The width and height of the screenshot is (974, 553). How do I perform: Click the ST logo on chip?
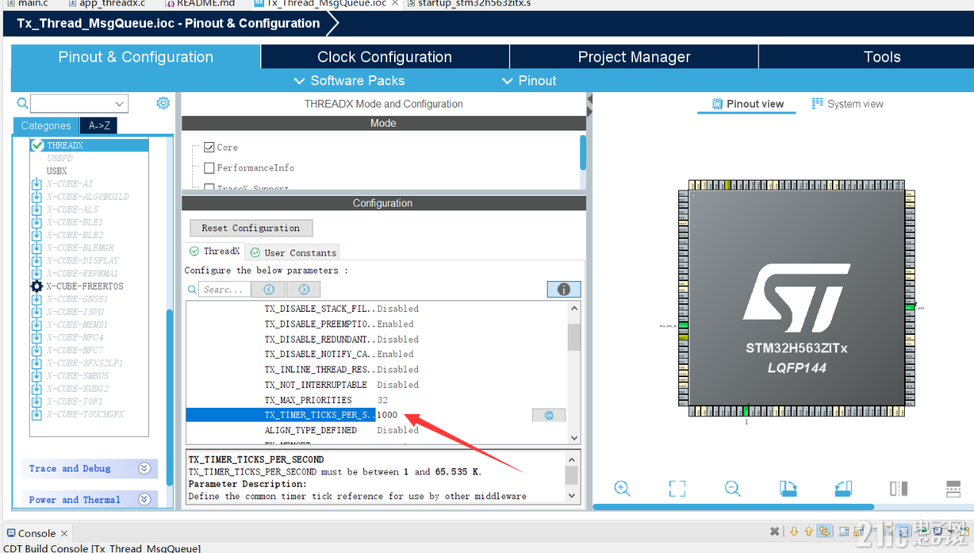pos(797,297)
